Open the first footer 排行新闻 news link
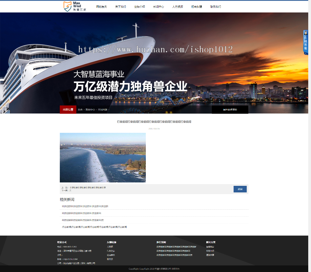This screenshot has height=272, width=311. (x=176, y=247)
